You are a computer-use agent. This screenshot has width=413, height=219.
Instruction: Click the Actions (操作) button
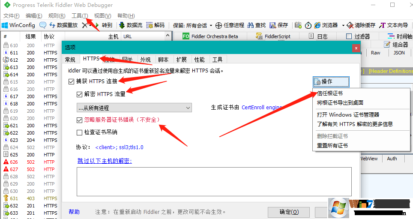click(x=331, y=82)
